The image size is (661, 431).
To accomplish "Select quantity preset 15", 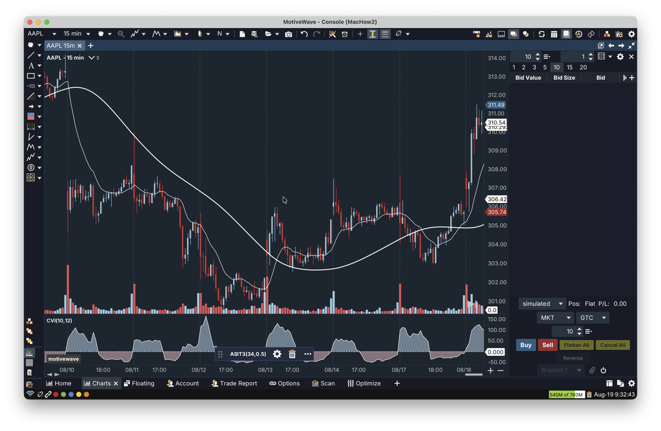I will pos(570,67).
